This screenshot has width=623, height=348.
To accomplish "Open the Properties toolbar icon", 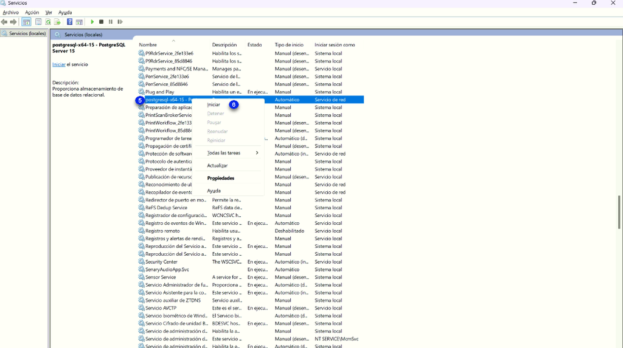I will pyautogui.click(x=38, y=22).
